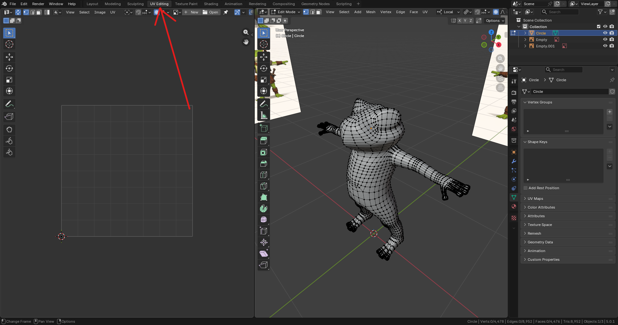Click the Open image button
The width and height of the screenshot is (618, 325).
tap(211, 12)
